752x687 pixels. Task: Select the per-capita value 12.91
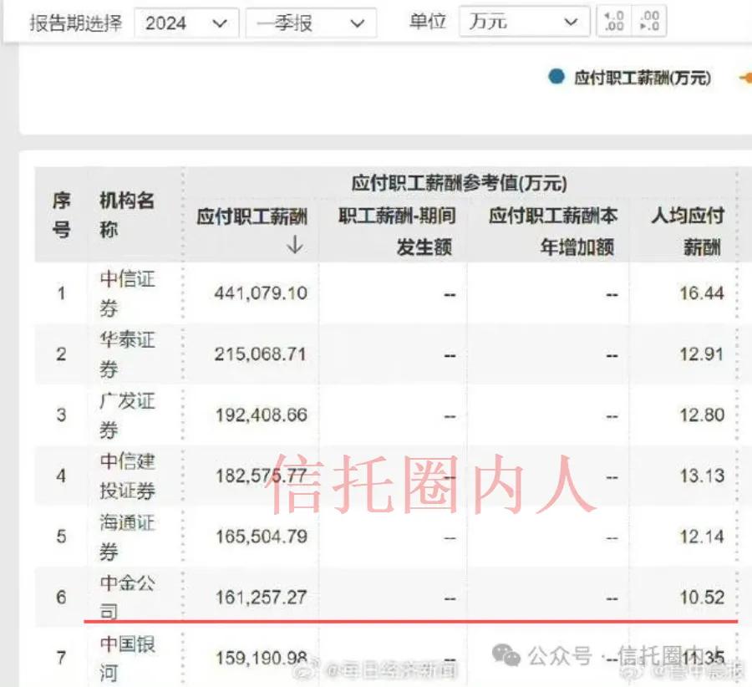[x=702, y=354]
